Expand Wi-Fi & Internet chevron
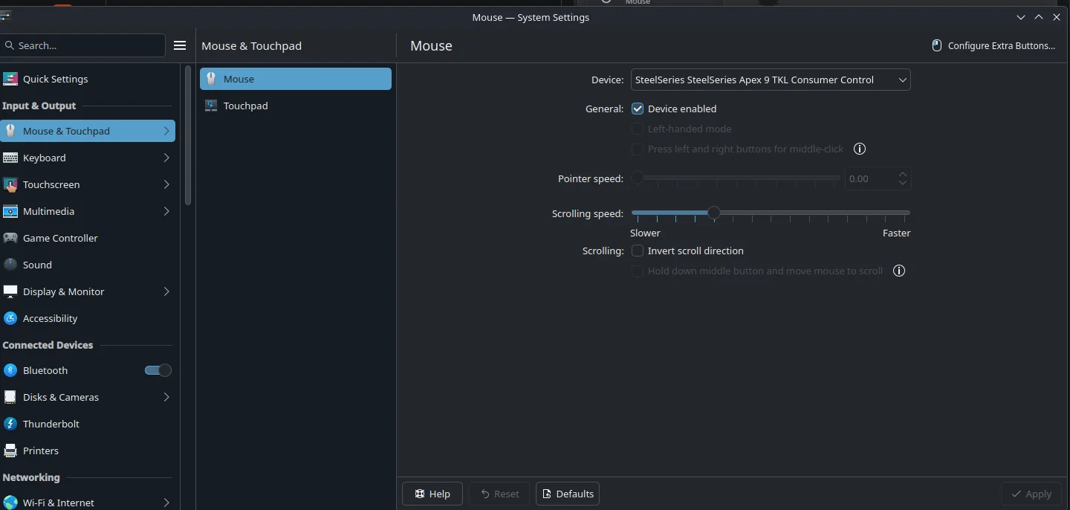Screen dimensions: 1070x510 coord(166,503)
